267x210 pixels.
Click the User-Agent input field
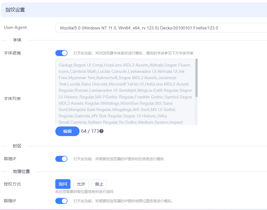[161, 28]
